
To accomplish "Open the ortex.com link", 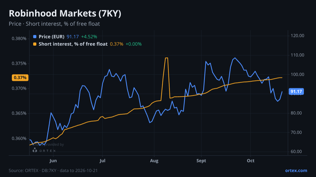I will 296,170.
